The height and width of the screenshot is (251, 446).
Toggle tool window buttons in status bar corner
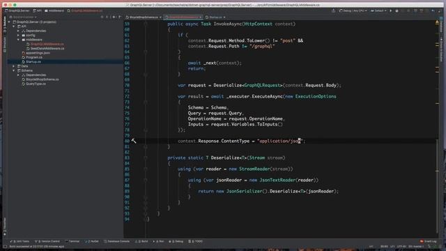(5, 246)
